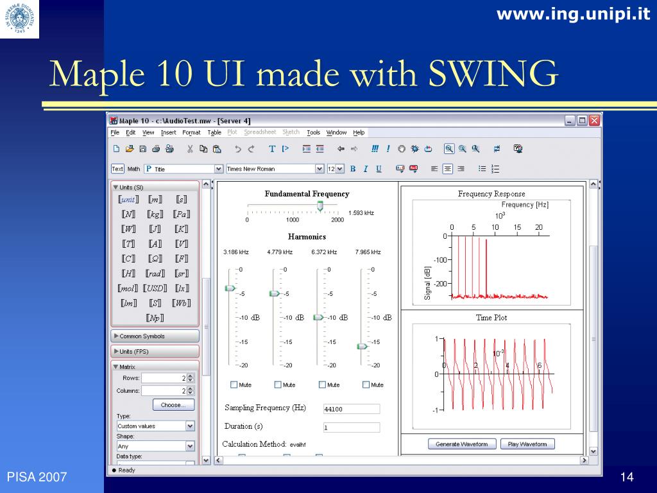This screenshot has height=493, width=657.
Task: Click the Sampling Frequency field showing 44100
Action: tap(352, 409)
